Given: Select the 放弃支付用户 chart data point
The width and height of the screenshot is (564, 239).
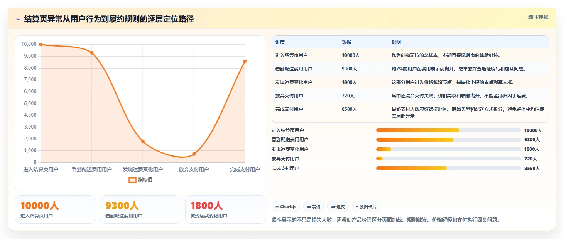Looking at the screenshot, I should [x=194, y=154].
